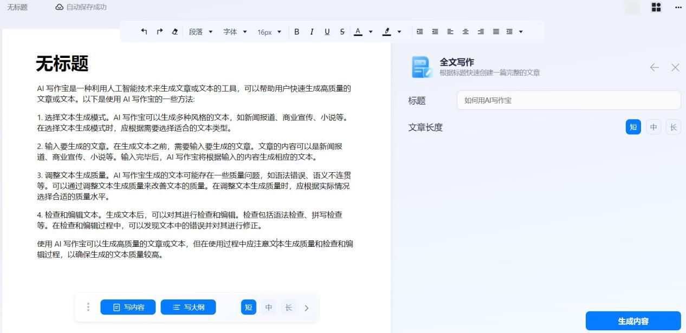Select 短 length in bottom floating toolbar
This screenshot has width=686, height=333.
point(249,307)
